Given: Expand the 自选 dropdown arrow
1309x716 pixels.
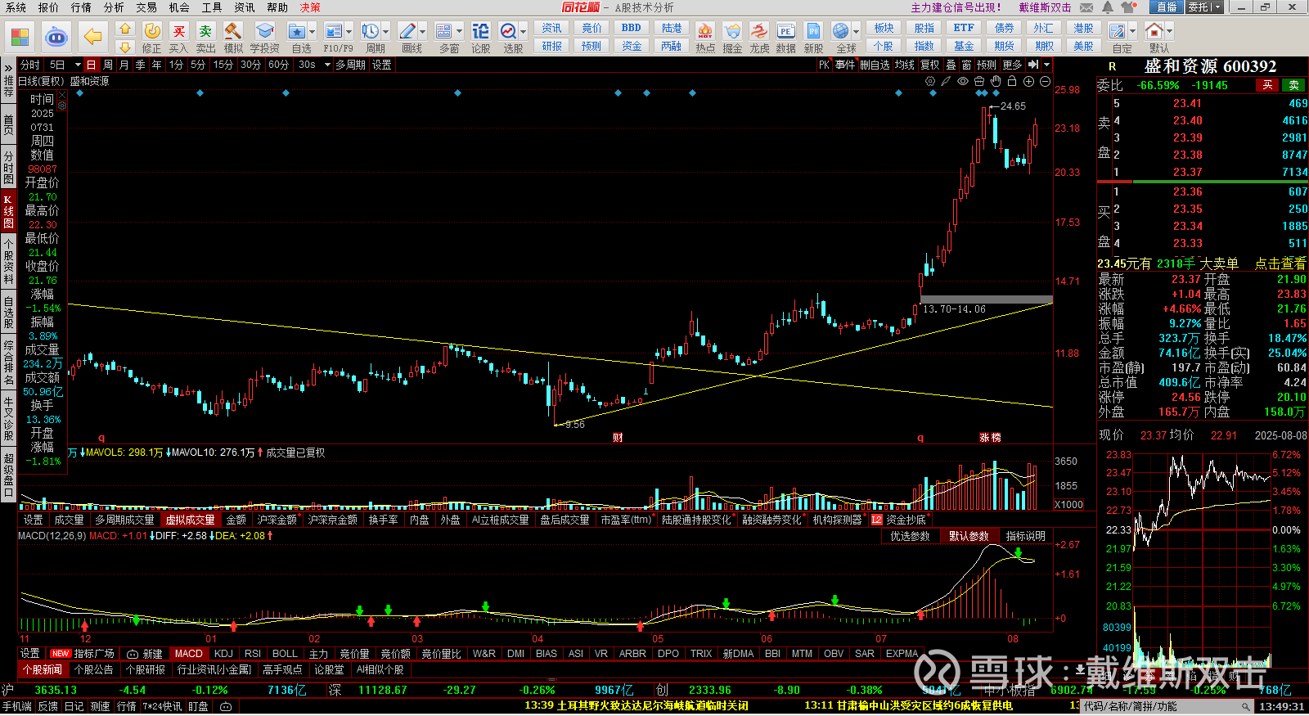Looking at the screenshot, I should 313,32.
